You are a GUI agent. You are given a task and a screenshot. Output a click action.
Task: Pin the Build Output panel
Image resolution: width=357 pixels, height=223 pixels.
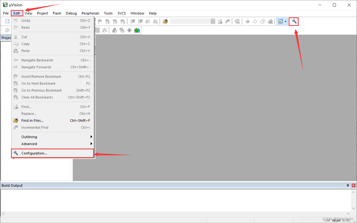tap(348, 186)
